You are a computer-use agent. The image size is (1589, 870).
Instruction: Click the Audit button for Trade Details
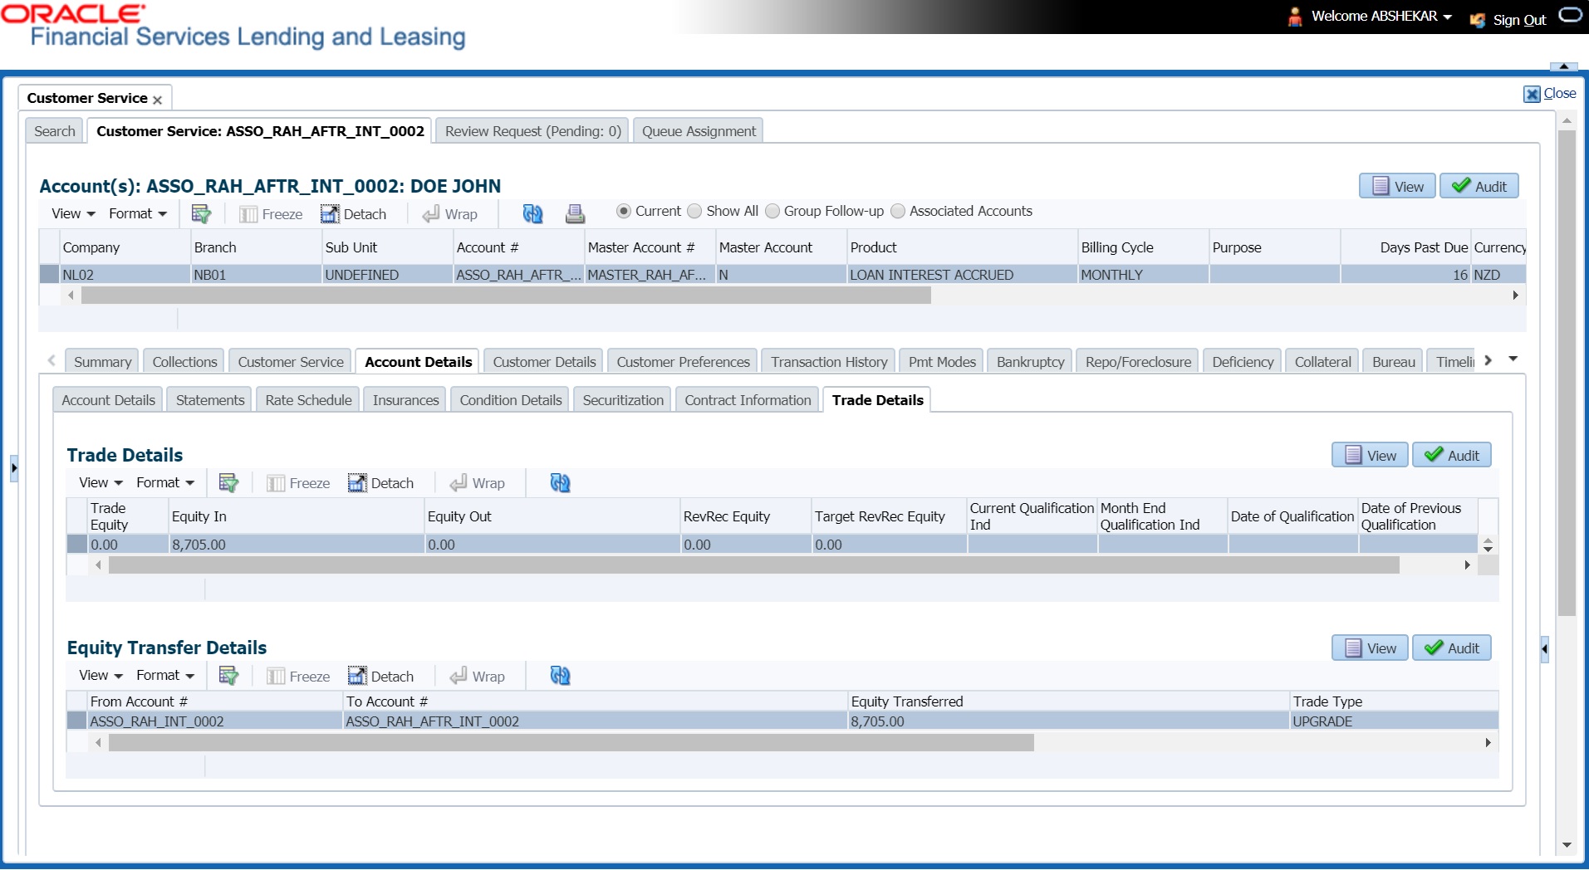click(1452, 455)
